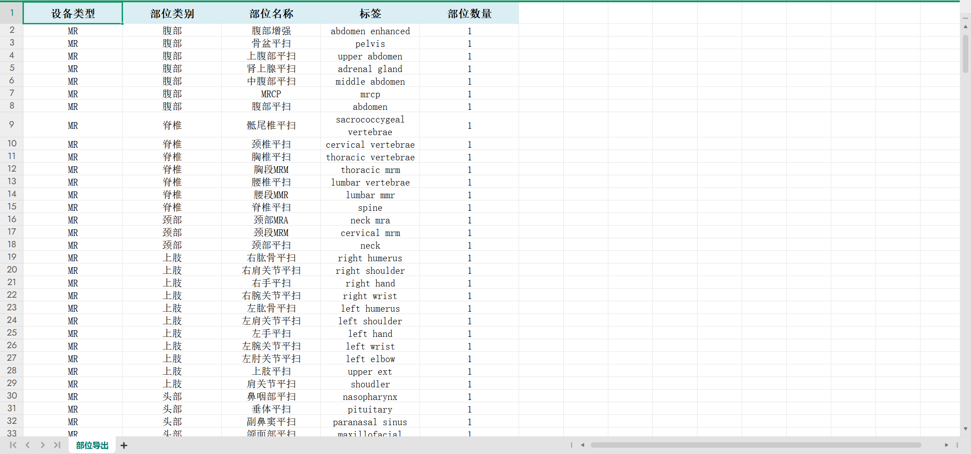Click the vertical scrollbar thumb

coord(966,53)
